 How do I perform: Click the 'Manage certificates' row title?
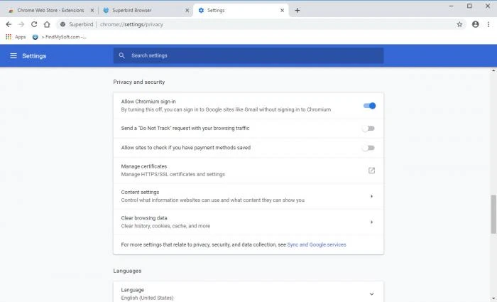pyautogui.click(x=144, y=166)
